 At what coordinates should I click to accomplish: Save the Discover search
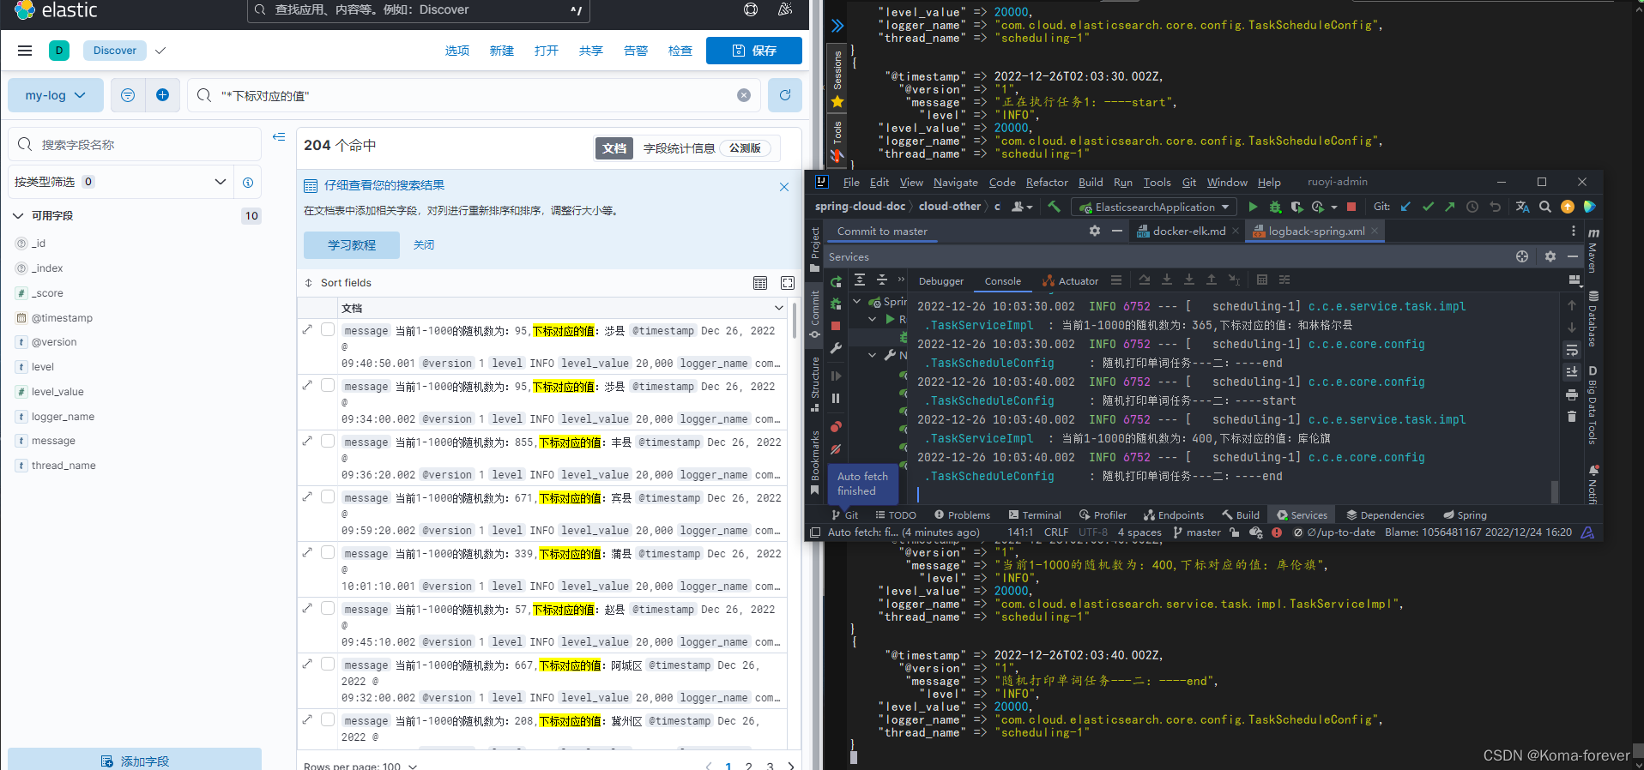[x=754, y=51]
